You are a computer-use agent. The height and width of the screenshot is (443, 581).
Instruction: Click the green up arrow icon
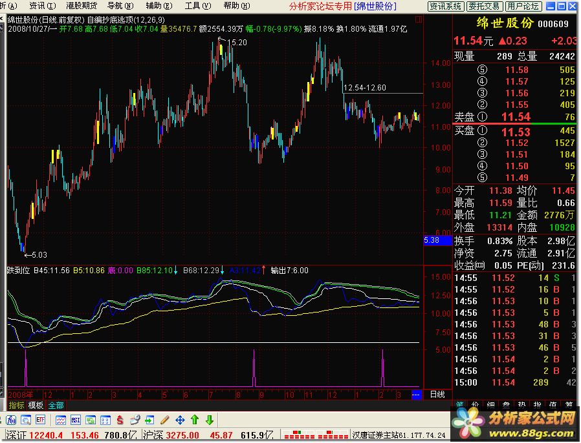(x=195, y=420)
